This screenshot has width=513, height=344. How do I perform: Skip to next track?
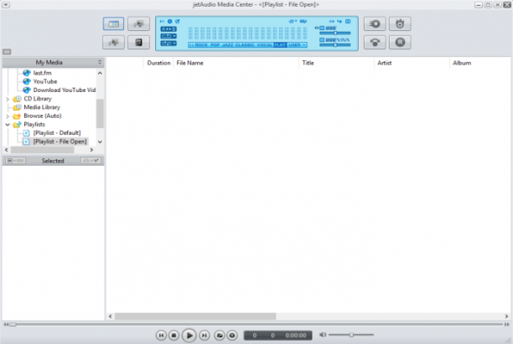[205, 335]
